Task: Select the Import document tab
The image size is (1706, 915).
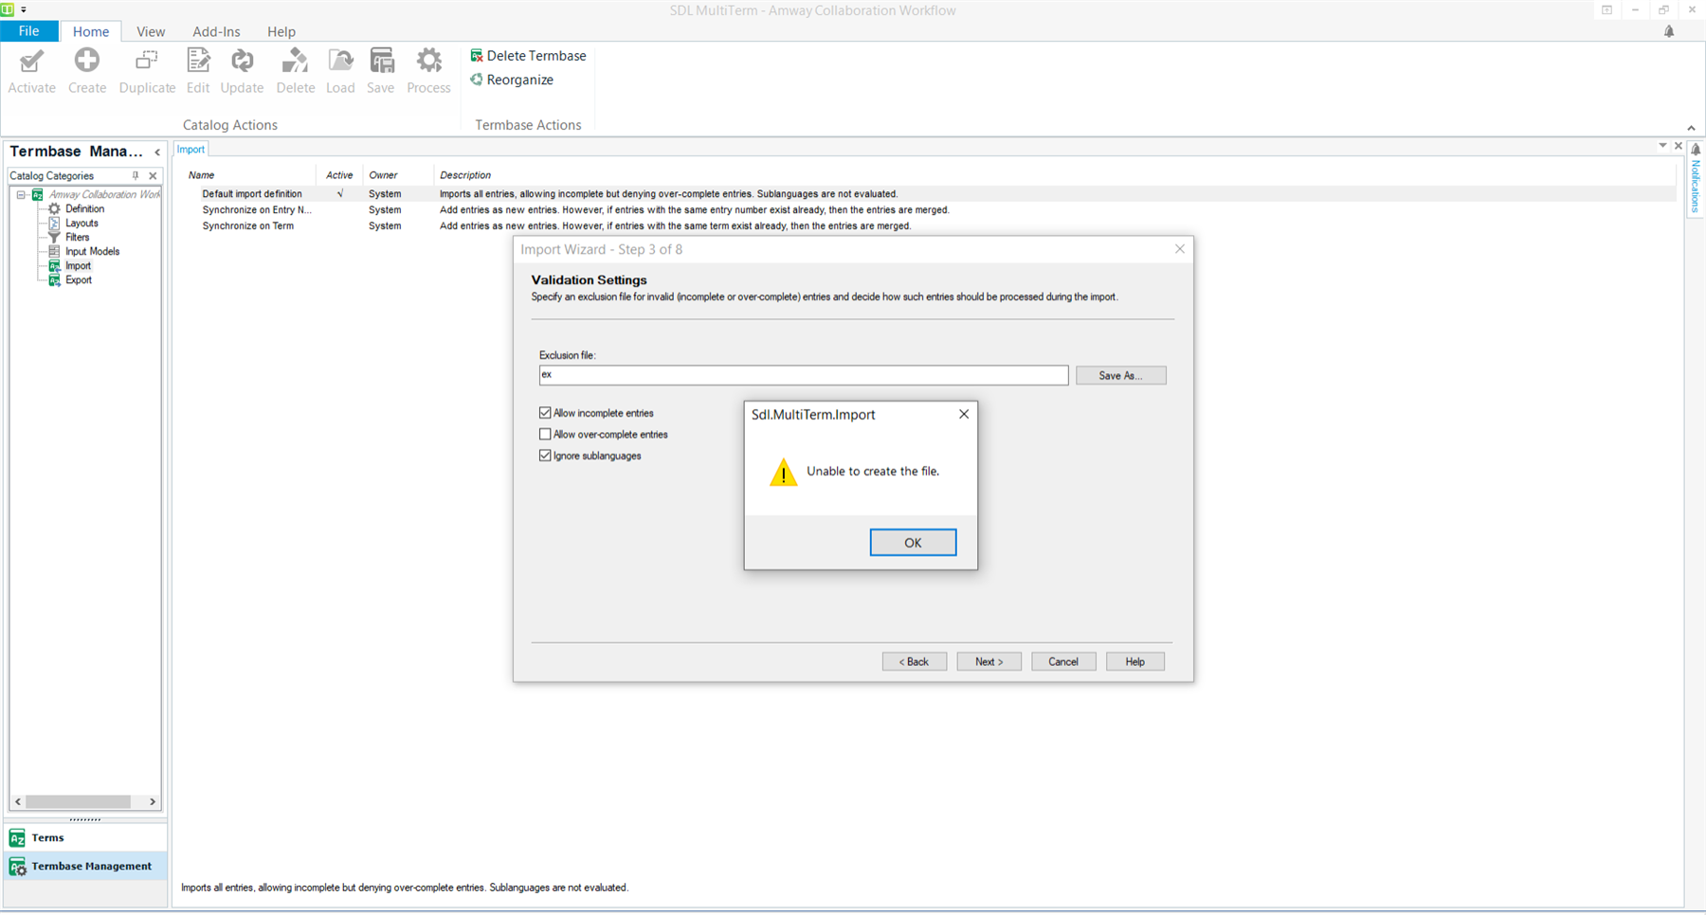Action: (191, 150)
